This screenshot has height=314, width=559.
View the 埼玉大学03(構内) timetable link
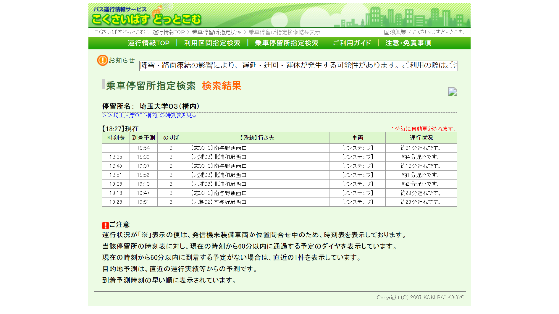pos(149,115)
